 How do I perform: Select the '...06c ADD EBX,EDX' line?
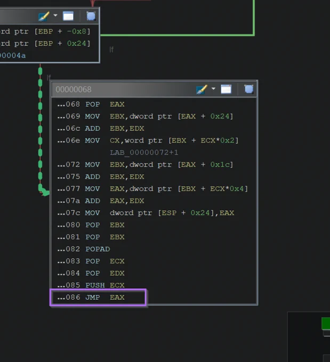point(101,128)
